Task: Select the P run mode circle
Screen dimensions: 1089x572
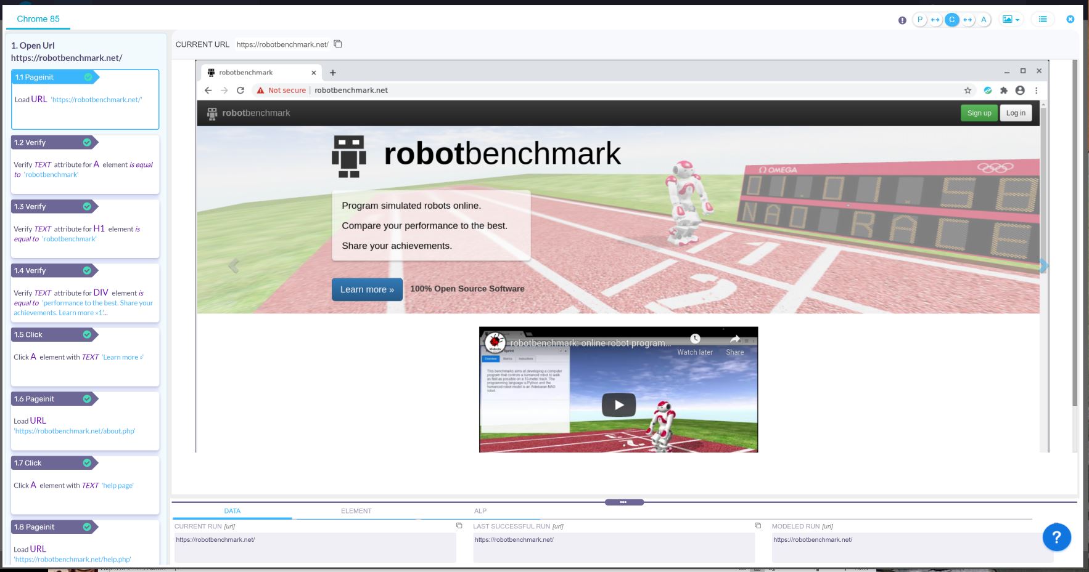Action: point(920,20)
